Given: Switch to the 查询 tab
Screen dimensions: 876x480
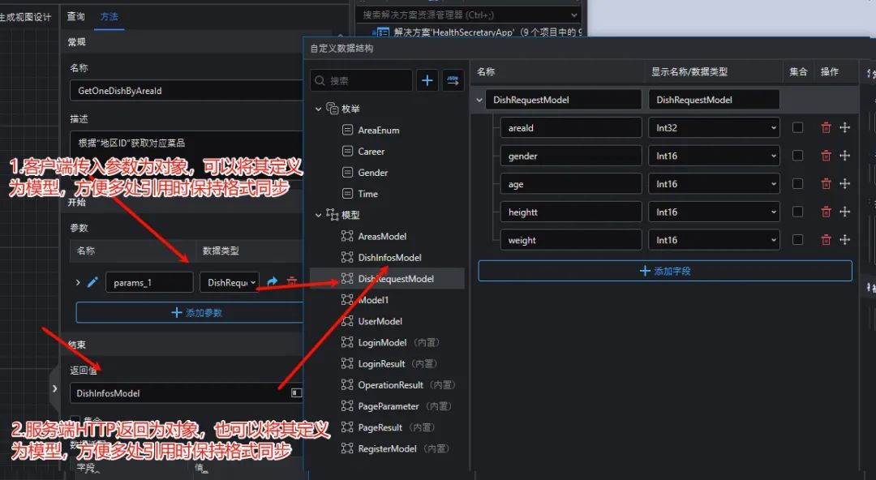Looking at the screenshot, I should (x=75, y=16).
